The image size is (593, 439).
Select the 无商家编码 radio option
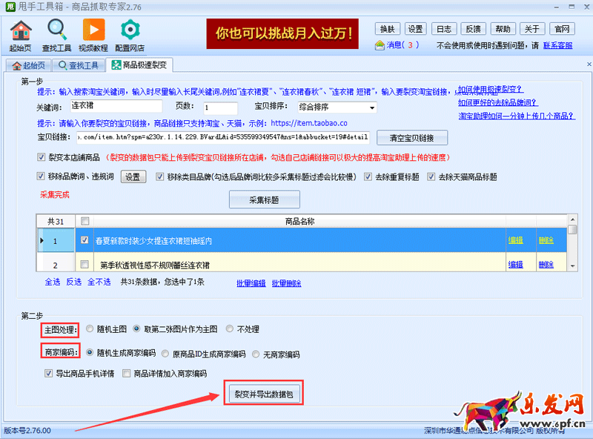[256, 354]
